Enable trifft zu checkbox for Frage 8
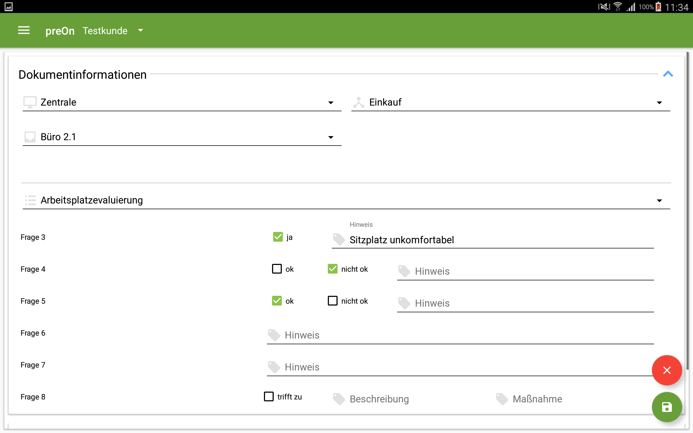693x433 pixels. (x=269, y=397)
